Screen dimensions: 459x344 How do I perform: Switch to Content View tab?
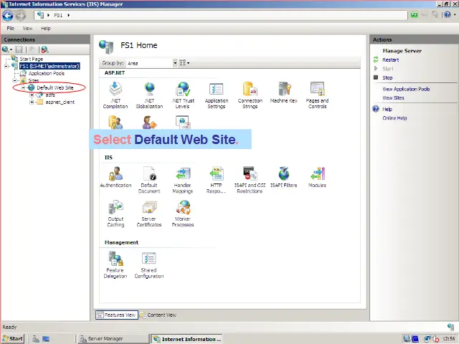[x=158, y=315]
